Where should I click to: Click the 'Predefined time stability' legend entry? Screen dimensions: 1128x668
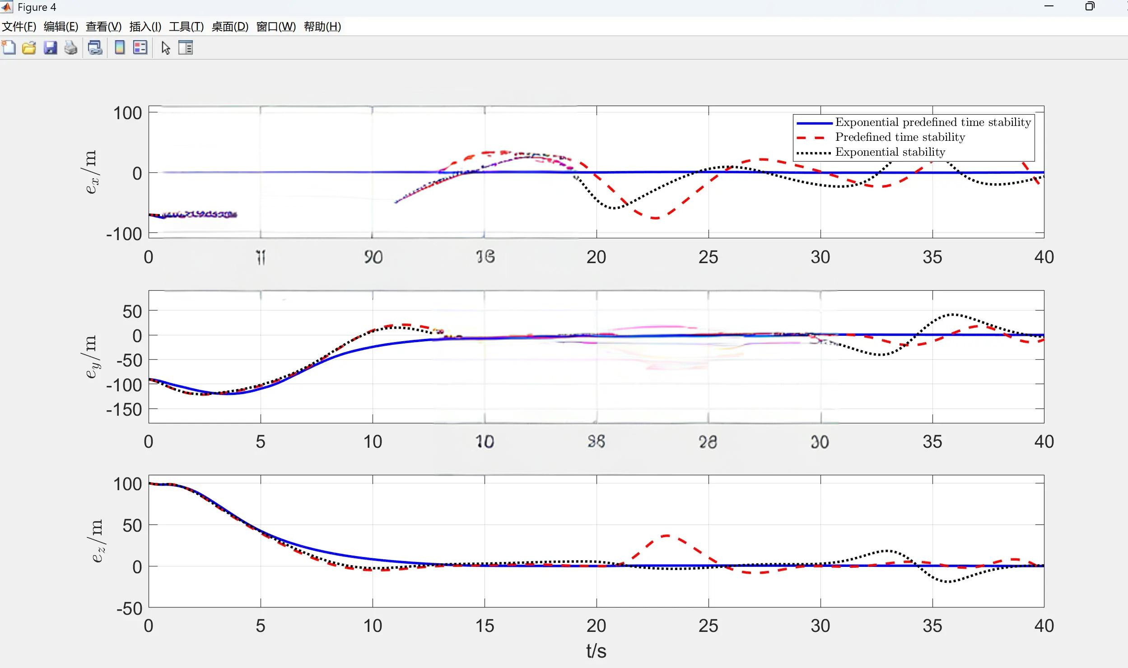point(900,137)
